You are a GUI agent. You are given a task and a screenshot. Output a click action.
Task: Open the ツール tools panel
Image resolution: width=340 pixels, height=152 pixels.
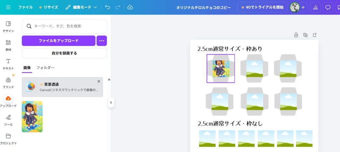click(8, 120)
